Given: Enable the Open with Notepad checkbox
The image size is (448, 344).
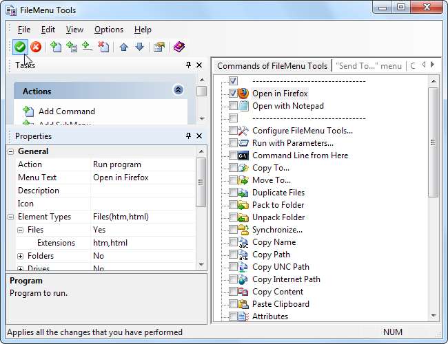Looking at the screenshot, I should click(x=233, y=106).
